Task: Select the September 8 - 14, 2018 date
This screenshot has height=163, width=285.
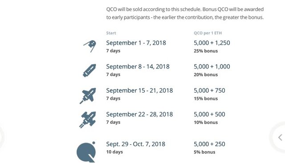Action: [138, 66]
